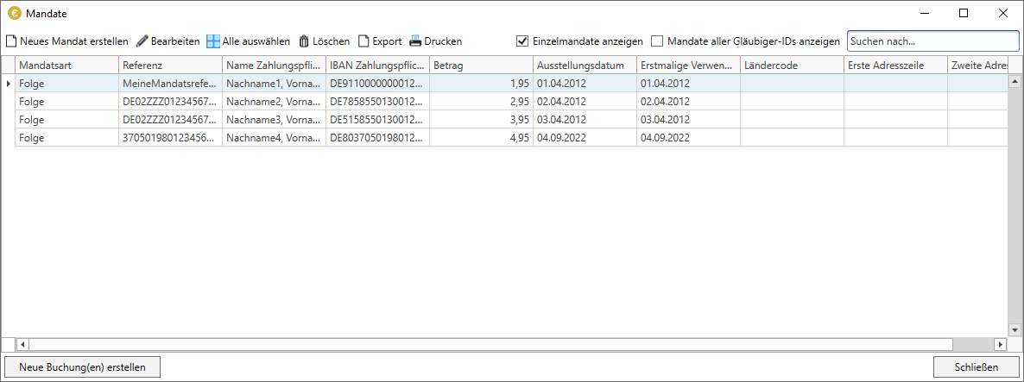
Task: Click IBAN cell DE8037050198012...
Action: 377,138
